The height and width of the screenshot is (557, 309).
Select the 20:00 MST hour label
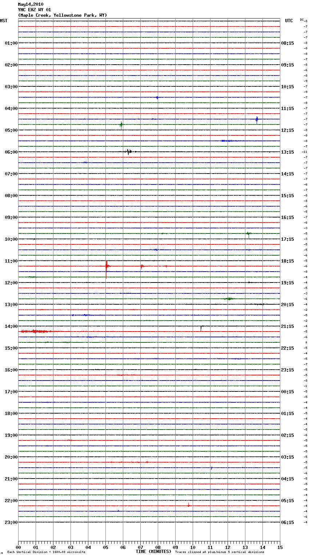coord(11,457)
